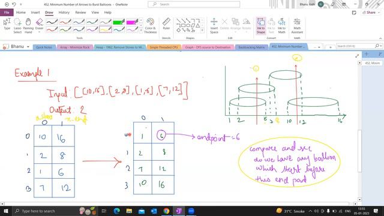This screenshot has height=216, width=384.
Task: Open File Explorer from taskbar
Action: (x=129, y=211)
